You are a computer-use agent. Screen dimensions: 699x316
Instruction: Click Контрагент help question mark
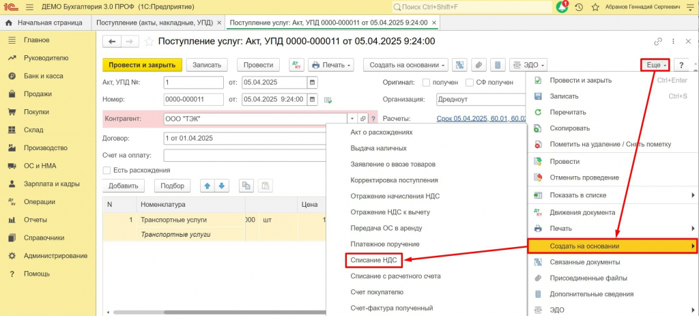[x=373, y=119]
